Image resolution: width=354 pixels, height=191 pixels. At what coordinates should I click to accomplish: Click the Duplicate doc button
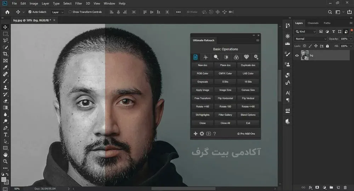pos(248,65)
